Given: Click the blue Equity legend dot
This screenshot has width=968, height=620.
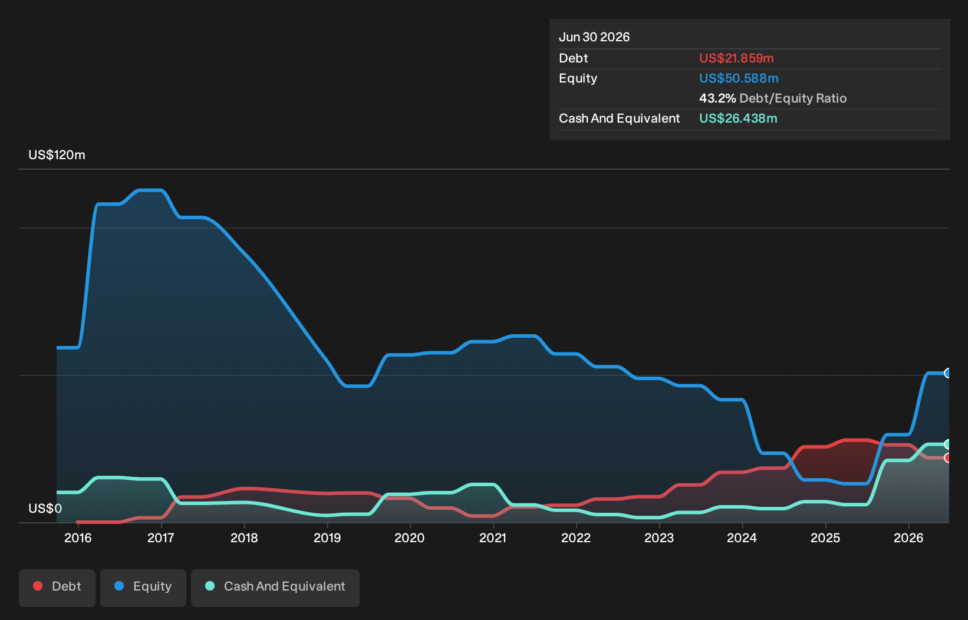Looking at the screenshot, I should pyautogui.click(x=119, y=586).
